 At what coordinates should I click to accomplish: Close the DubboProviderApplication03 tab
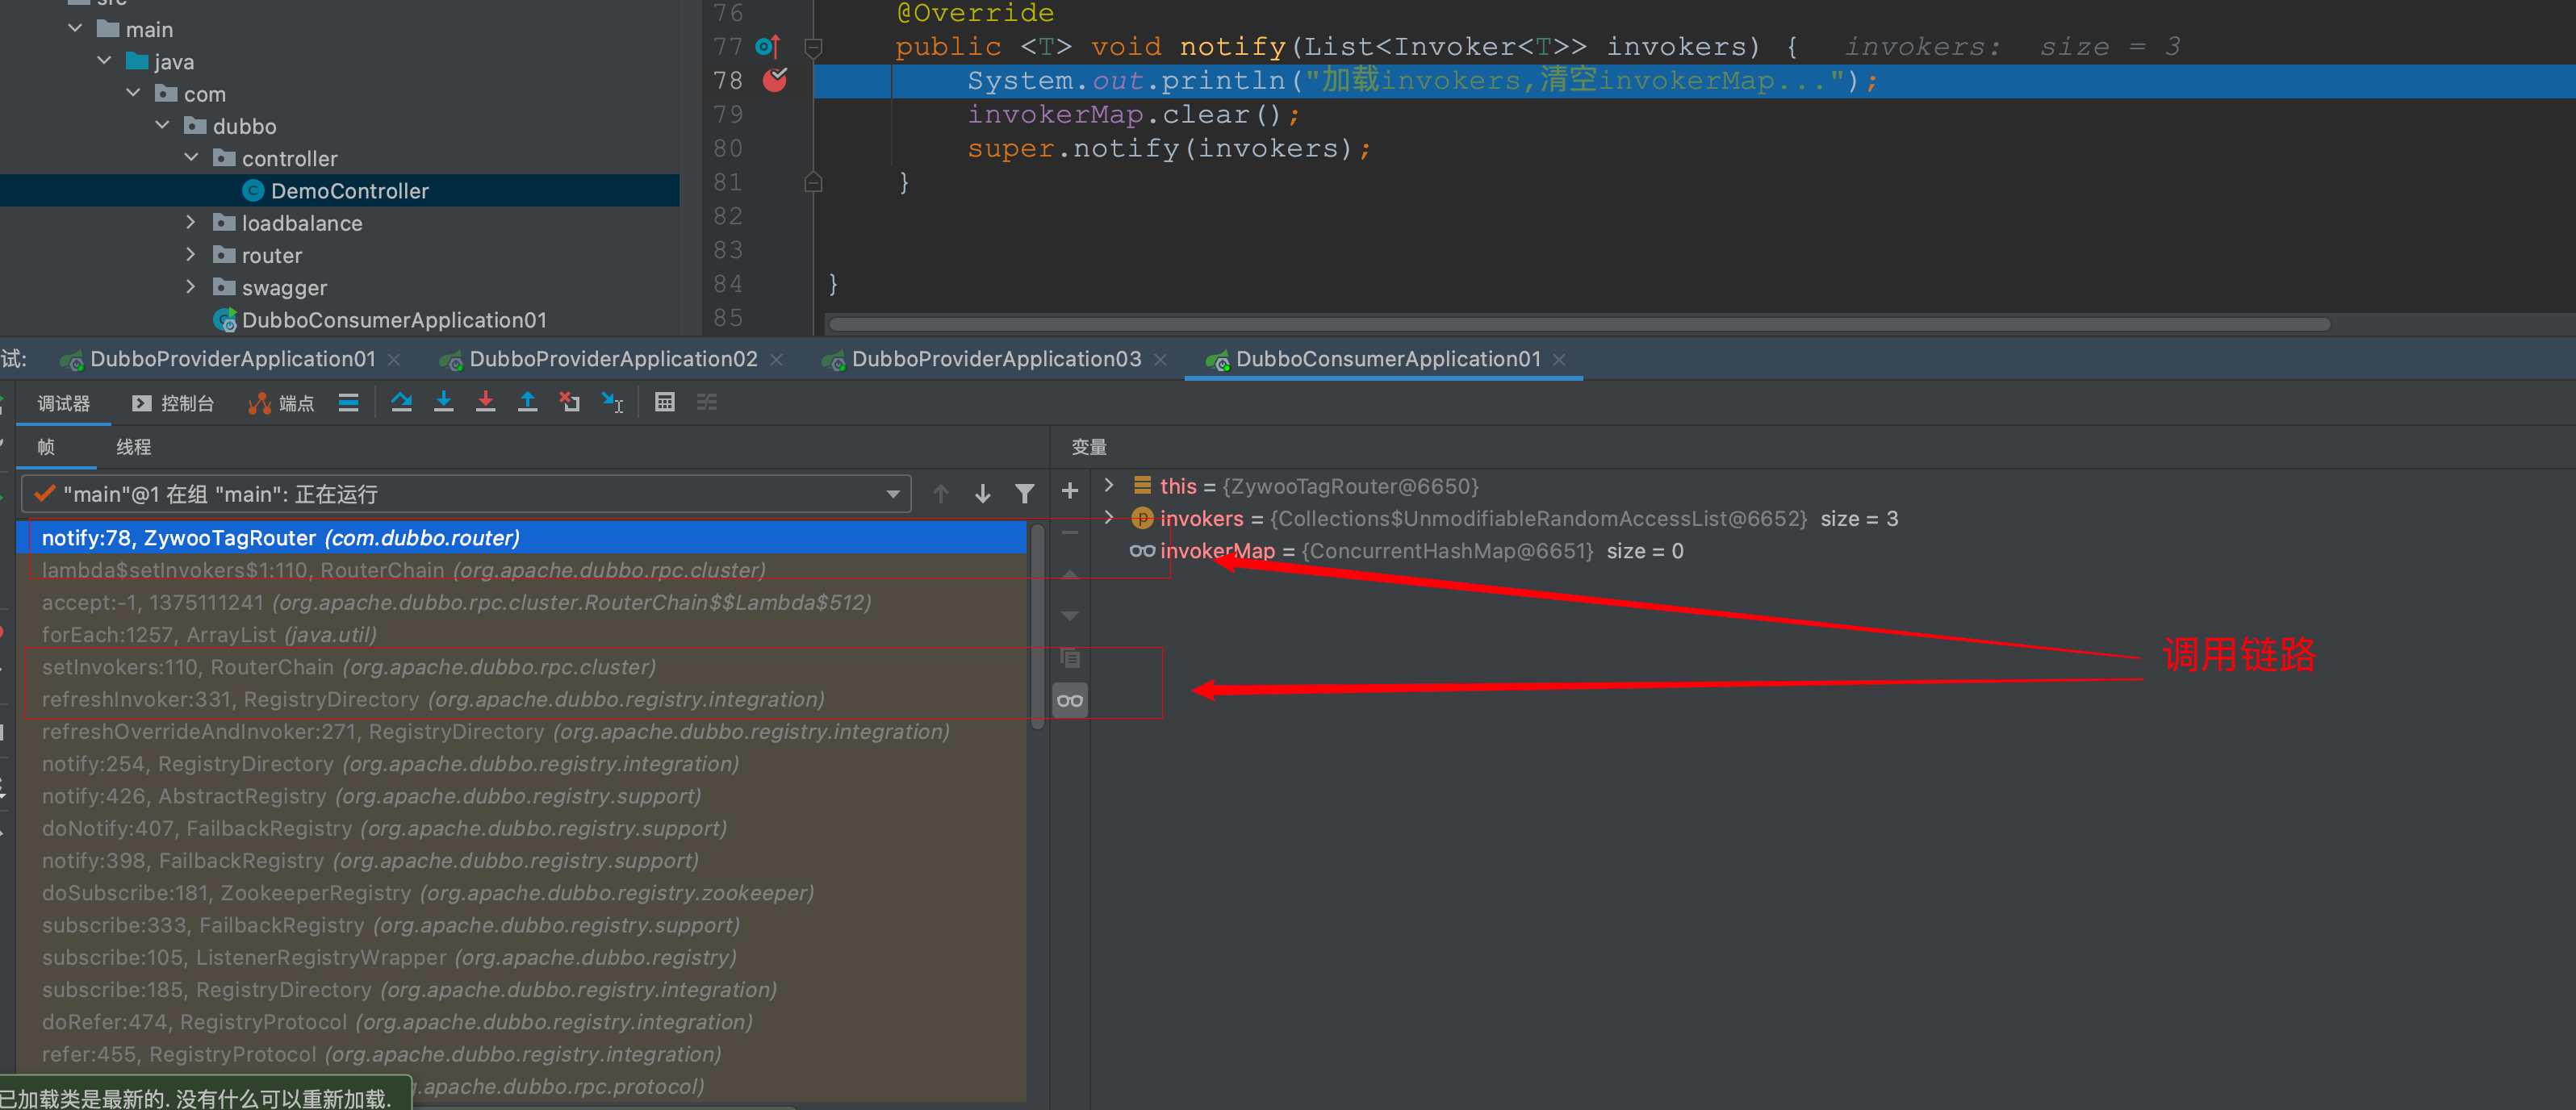tap(1160, 359)
